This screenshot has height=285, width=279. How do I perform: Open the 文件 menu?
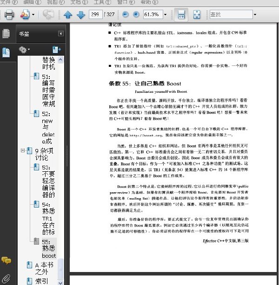[9, 2]
